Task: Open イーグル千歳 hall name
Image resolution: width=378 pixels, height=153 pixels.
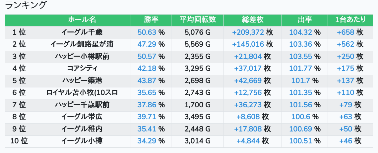Action: pos(82,32)
